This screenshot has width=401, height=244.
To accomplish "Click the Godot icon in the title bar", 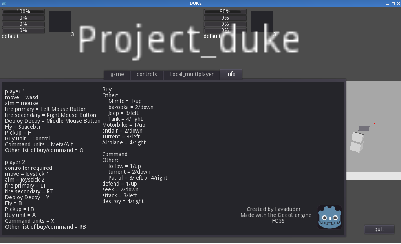I will tap(4, 3).
